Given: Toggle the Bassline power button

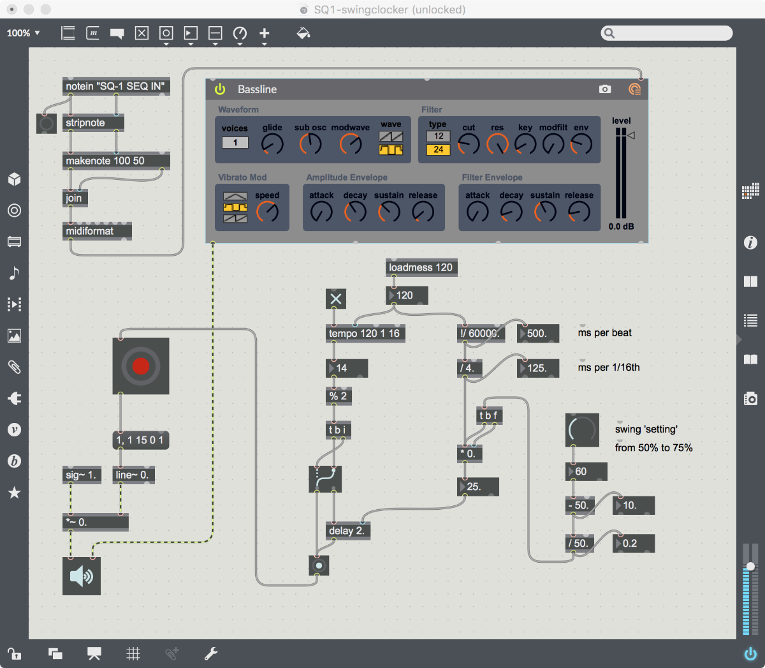Looking at the screenshot, I should 221,89.
